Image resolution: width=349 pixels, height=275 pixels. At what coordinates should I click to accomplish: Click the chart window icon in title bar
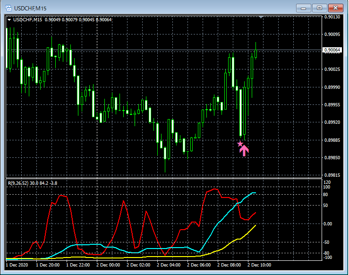coord(8,8)
